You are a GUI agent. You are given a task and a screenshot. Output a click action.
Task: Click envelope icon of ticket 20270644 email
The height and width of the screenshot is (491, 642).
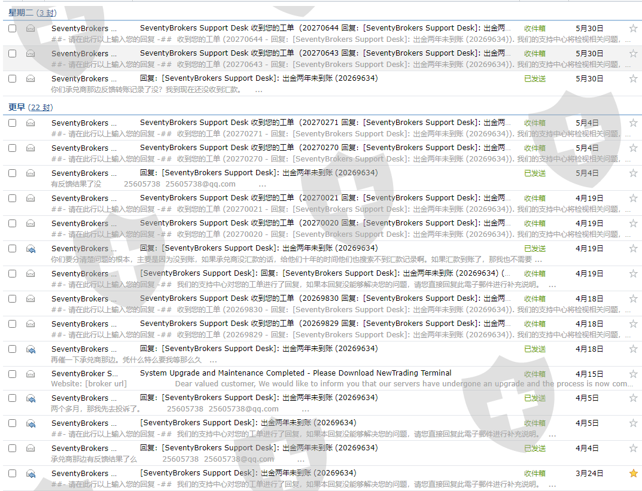[x=31, y=28]
